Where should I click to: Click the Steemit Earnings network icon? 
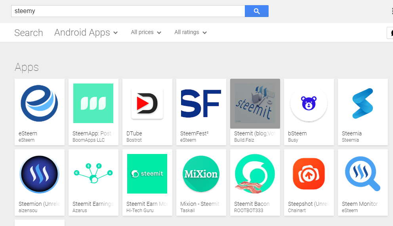tap(93, 173)
